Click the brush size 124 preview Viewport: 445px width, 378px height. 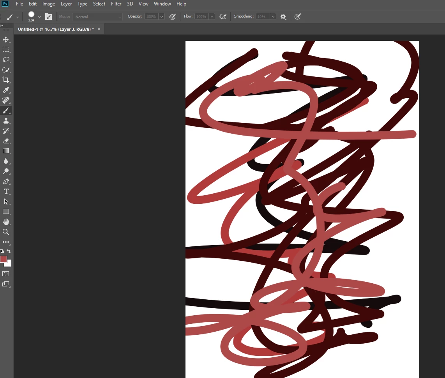pyautogui.click(x=31, y=16)
